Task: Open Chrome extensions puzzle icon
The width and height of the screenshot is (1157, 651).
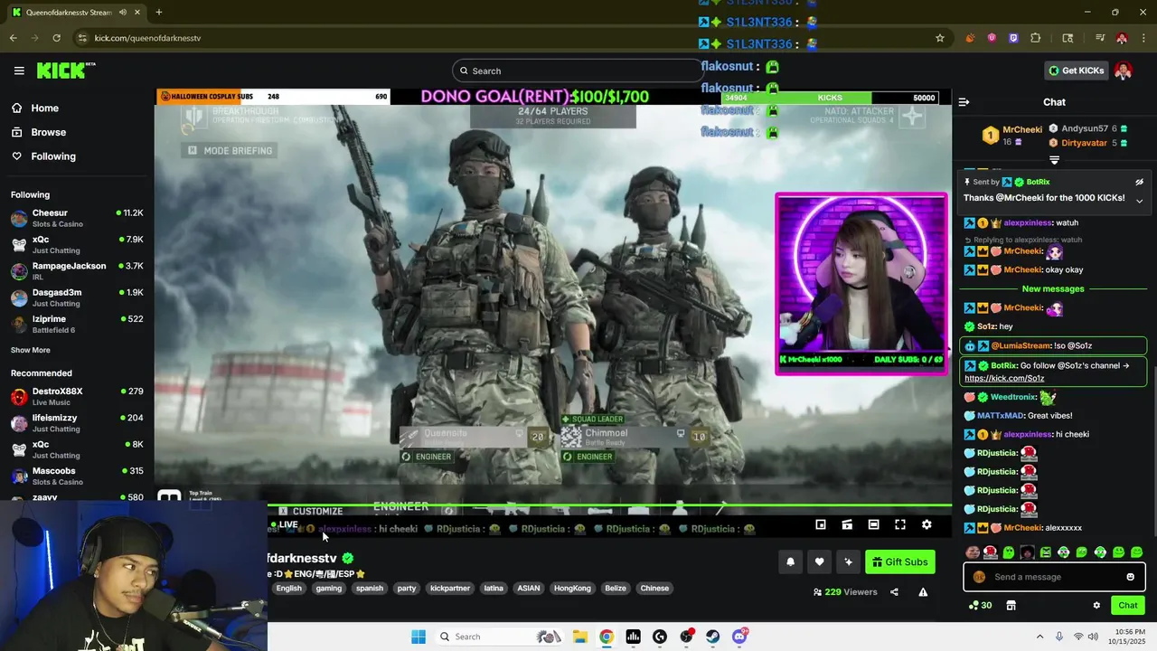Action: (x=1036, y=38)
